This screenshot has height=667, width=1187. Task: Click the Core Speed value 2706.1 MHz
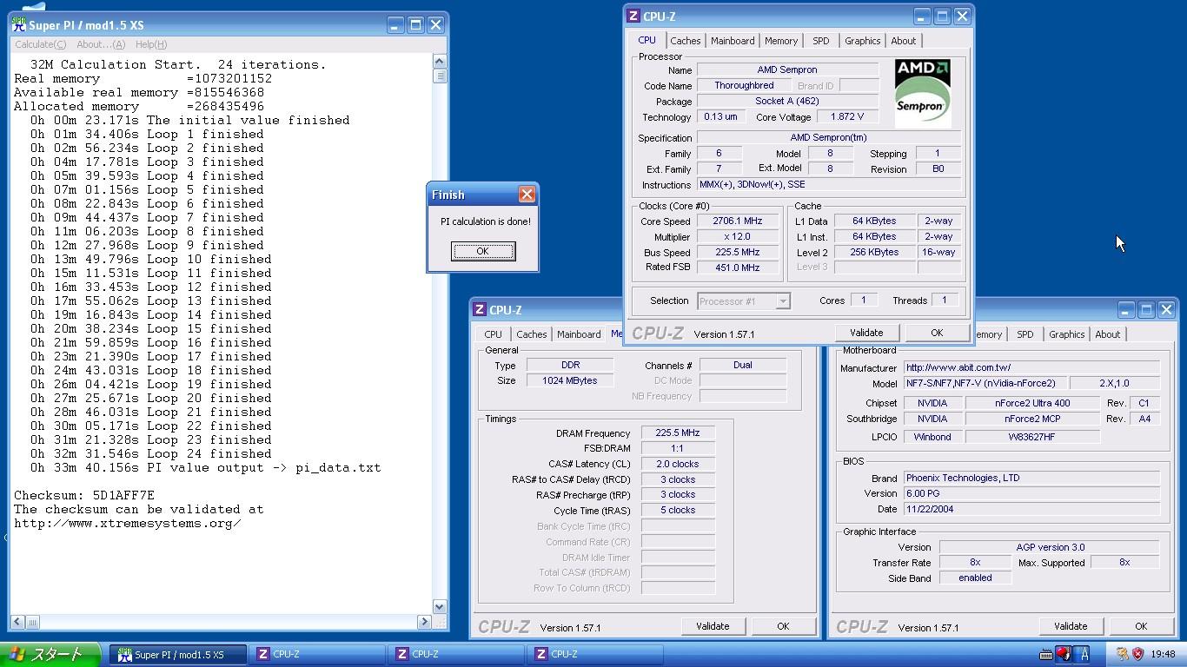click(x=738, y=221)
